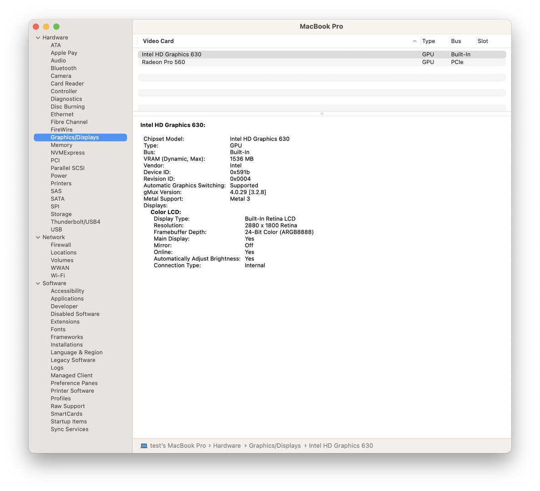This screenshot has width=540, height=491.
Task: Open Controller in the sidebar
Action: [x=64, y=91]
